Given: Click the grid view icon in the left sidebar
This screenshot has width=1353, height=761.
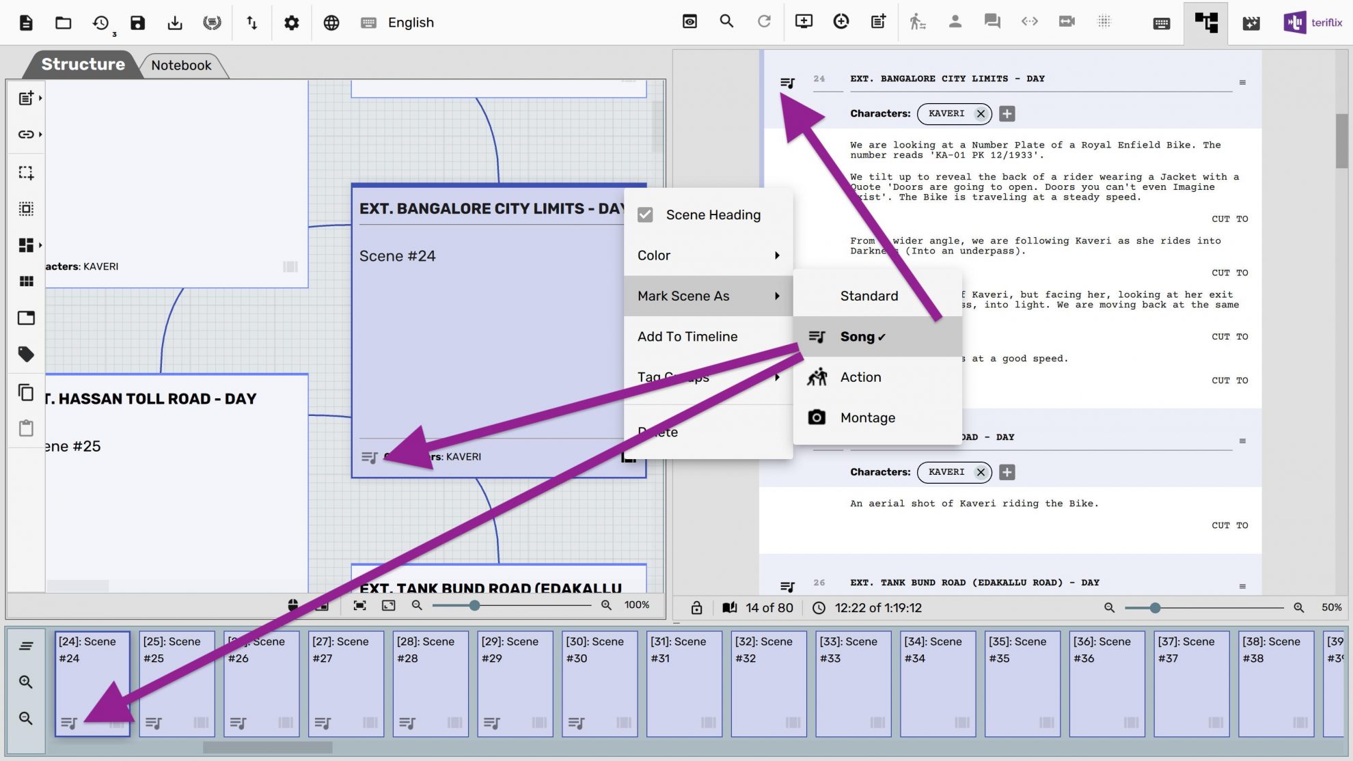Looking at the screenshot, I should [x=26, y=281].
